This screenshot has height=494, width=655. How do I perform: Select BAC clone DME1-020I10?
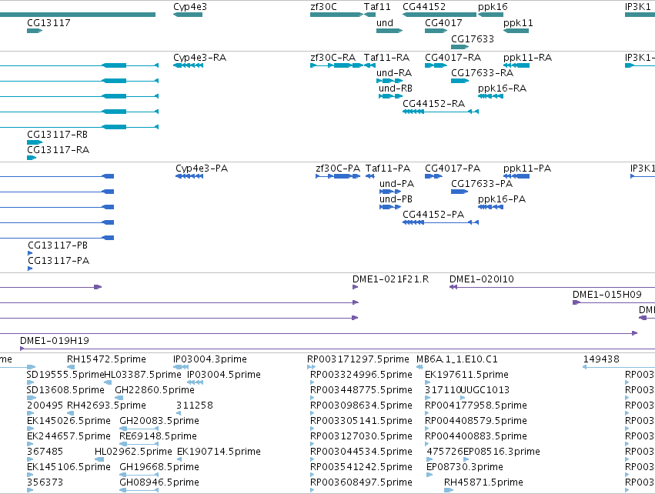(552, 287)
